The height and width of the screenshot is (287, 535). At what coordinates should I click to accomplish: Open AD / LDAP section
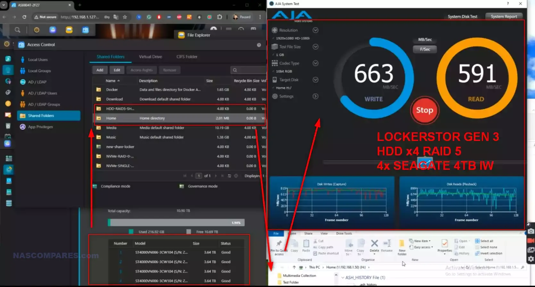49,82
